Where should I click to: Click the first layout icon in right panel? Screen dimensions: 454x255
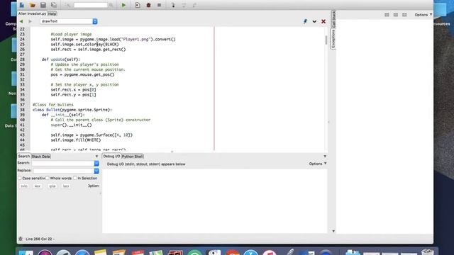(x=387, y=15)
